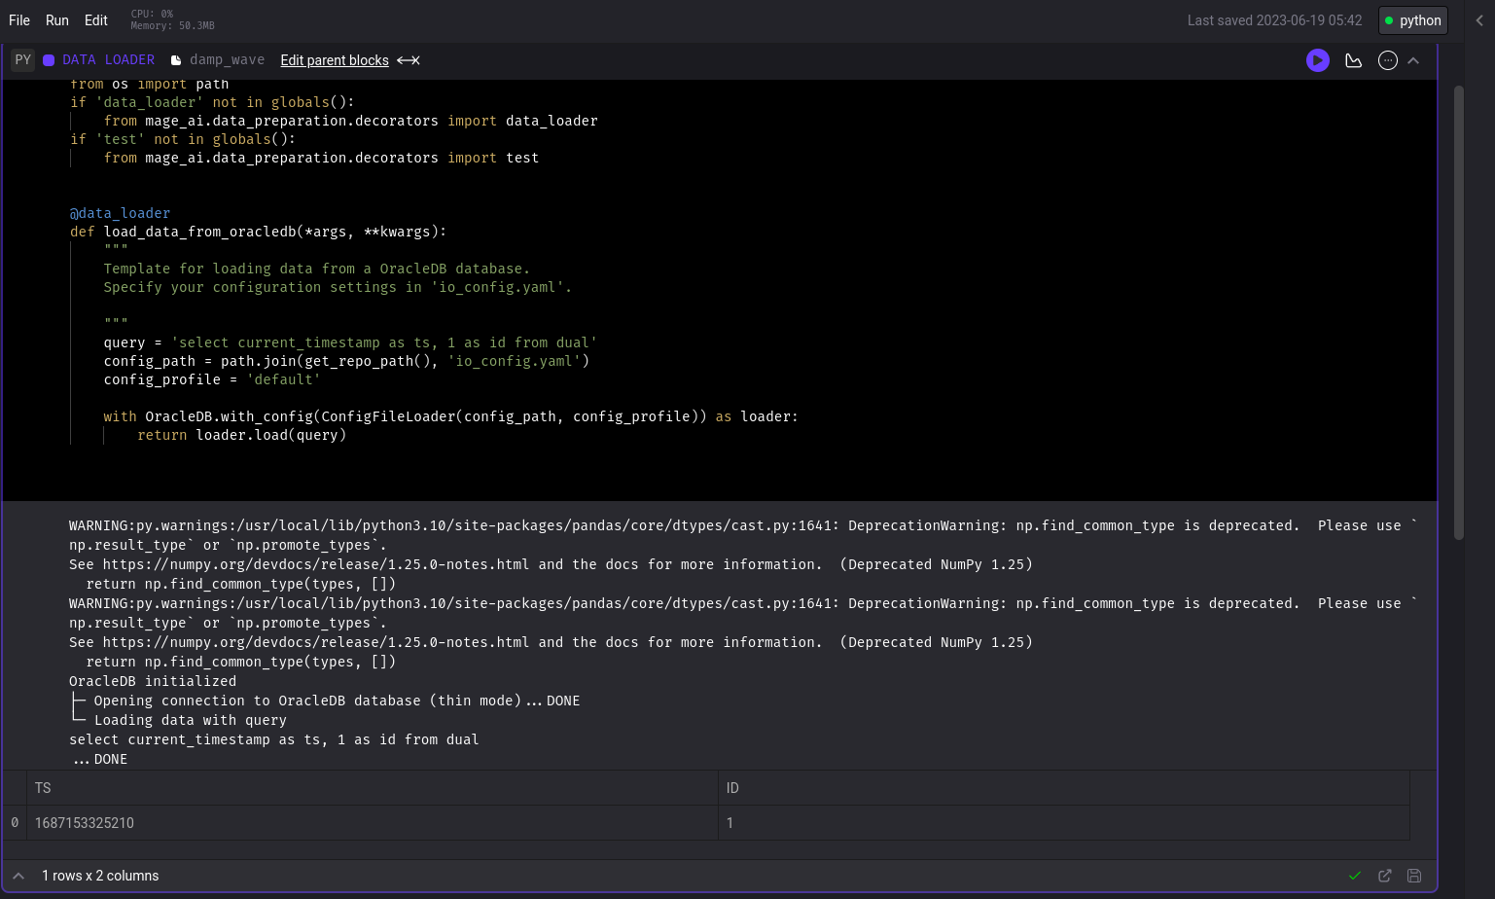Click the def load_data_from_oracledb line
Viewport: 1495px width, 899px height.
click(258, 232)
